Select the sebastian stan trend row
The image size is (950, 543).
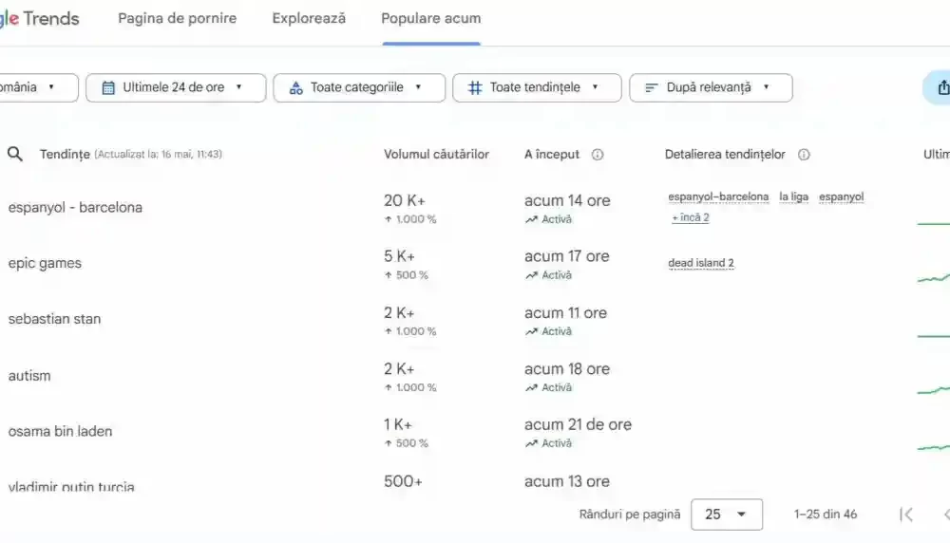point(475,320)
